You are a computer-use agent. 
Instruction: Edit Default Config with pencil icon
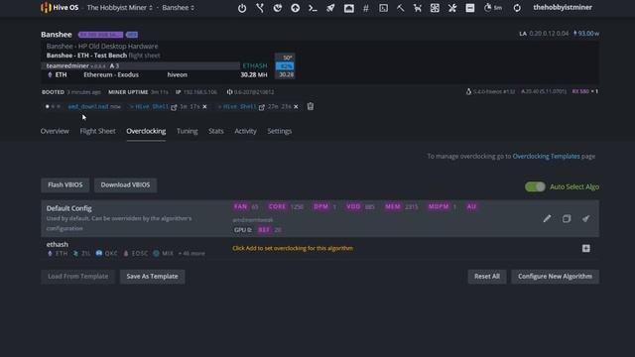click(x=547, y=218)
